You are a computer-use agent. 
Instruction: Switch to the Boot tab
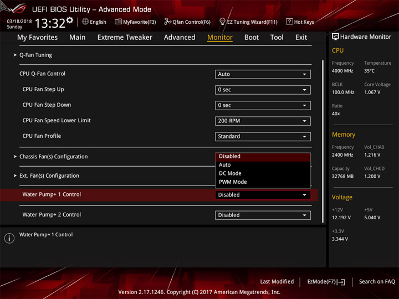[x=252, y=38]
